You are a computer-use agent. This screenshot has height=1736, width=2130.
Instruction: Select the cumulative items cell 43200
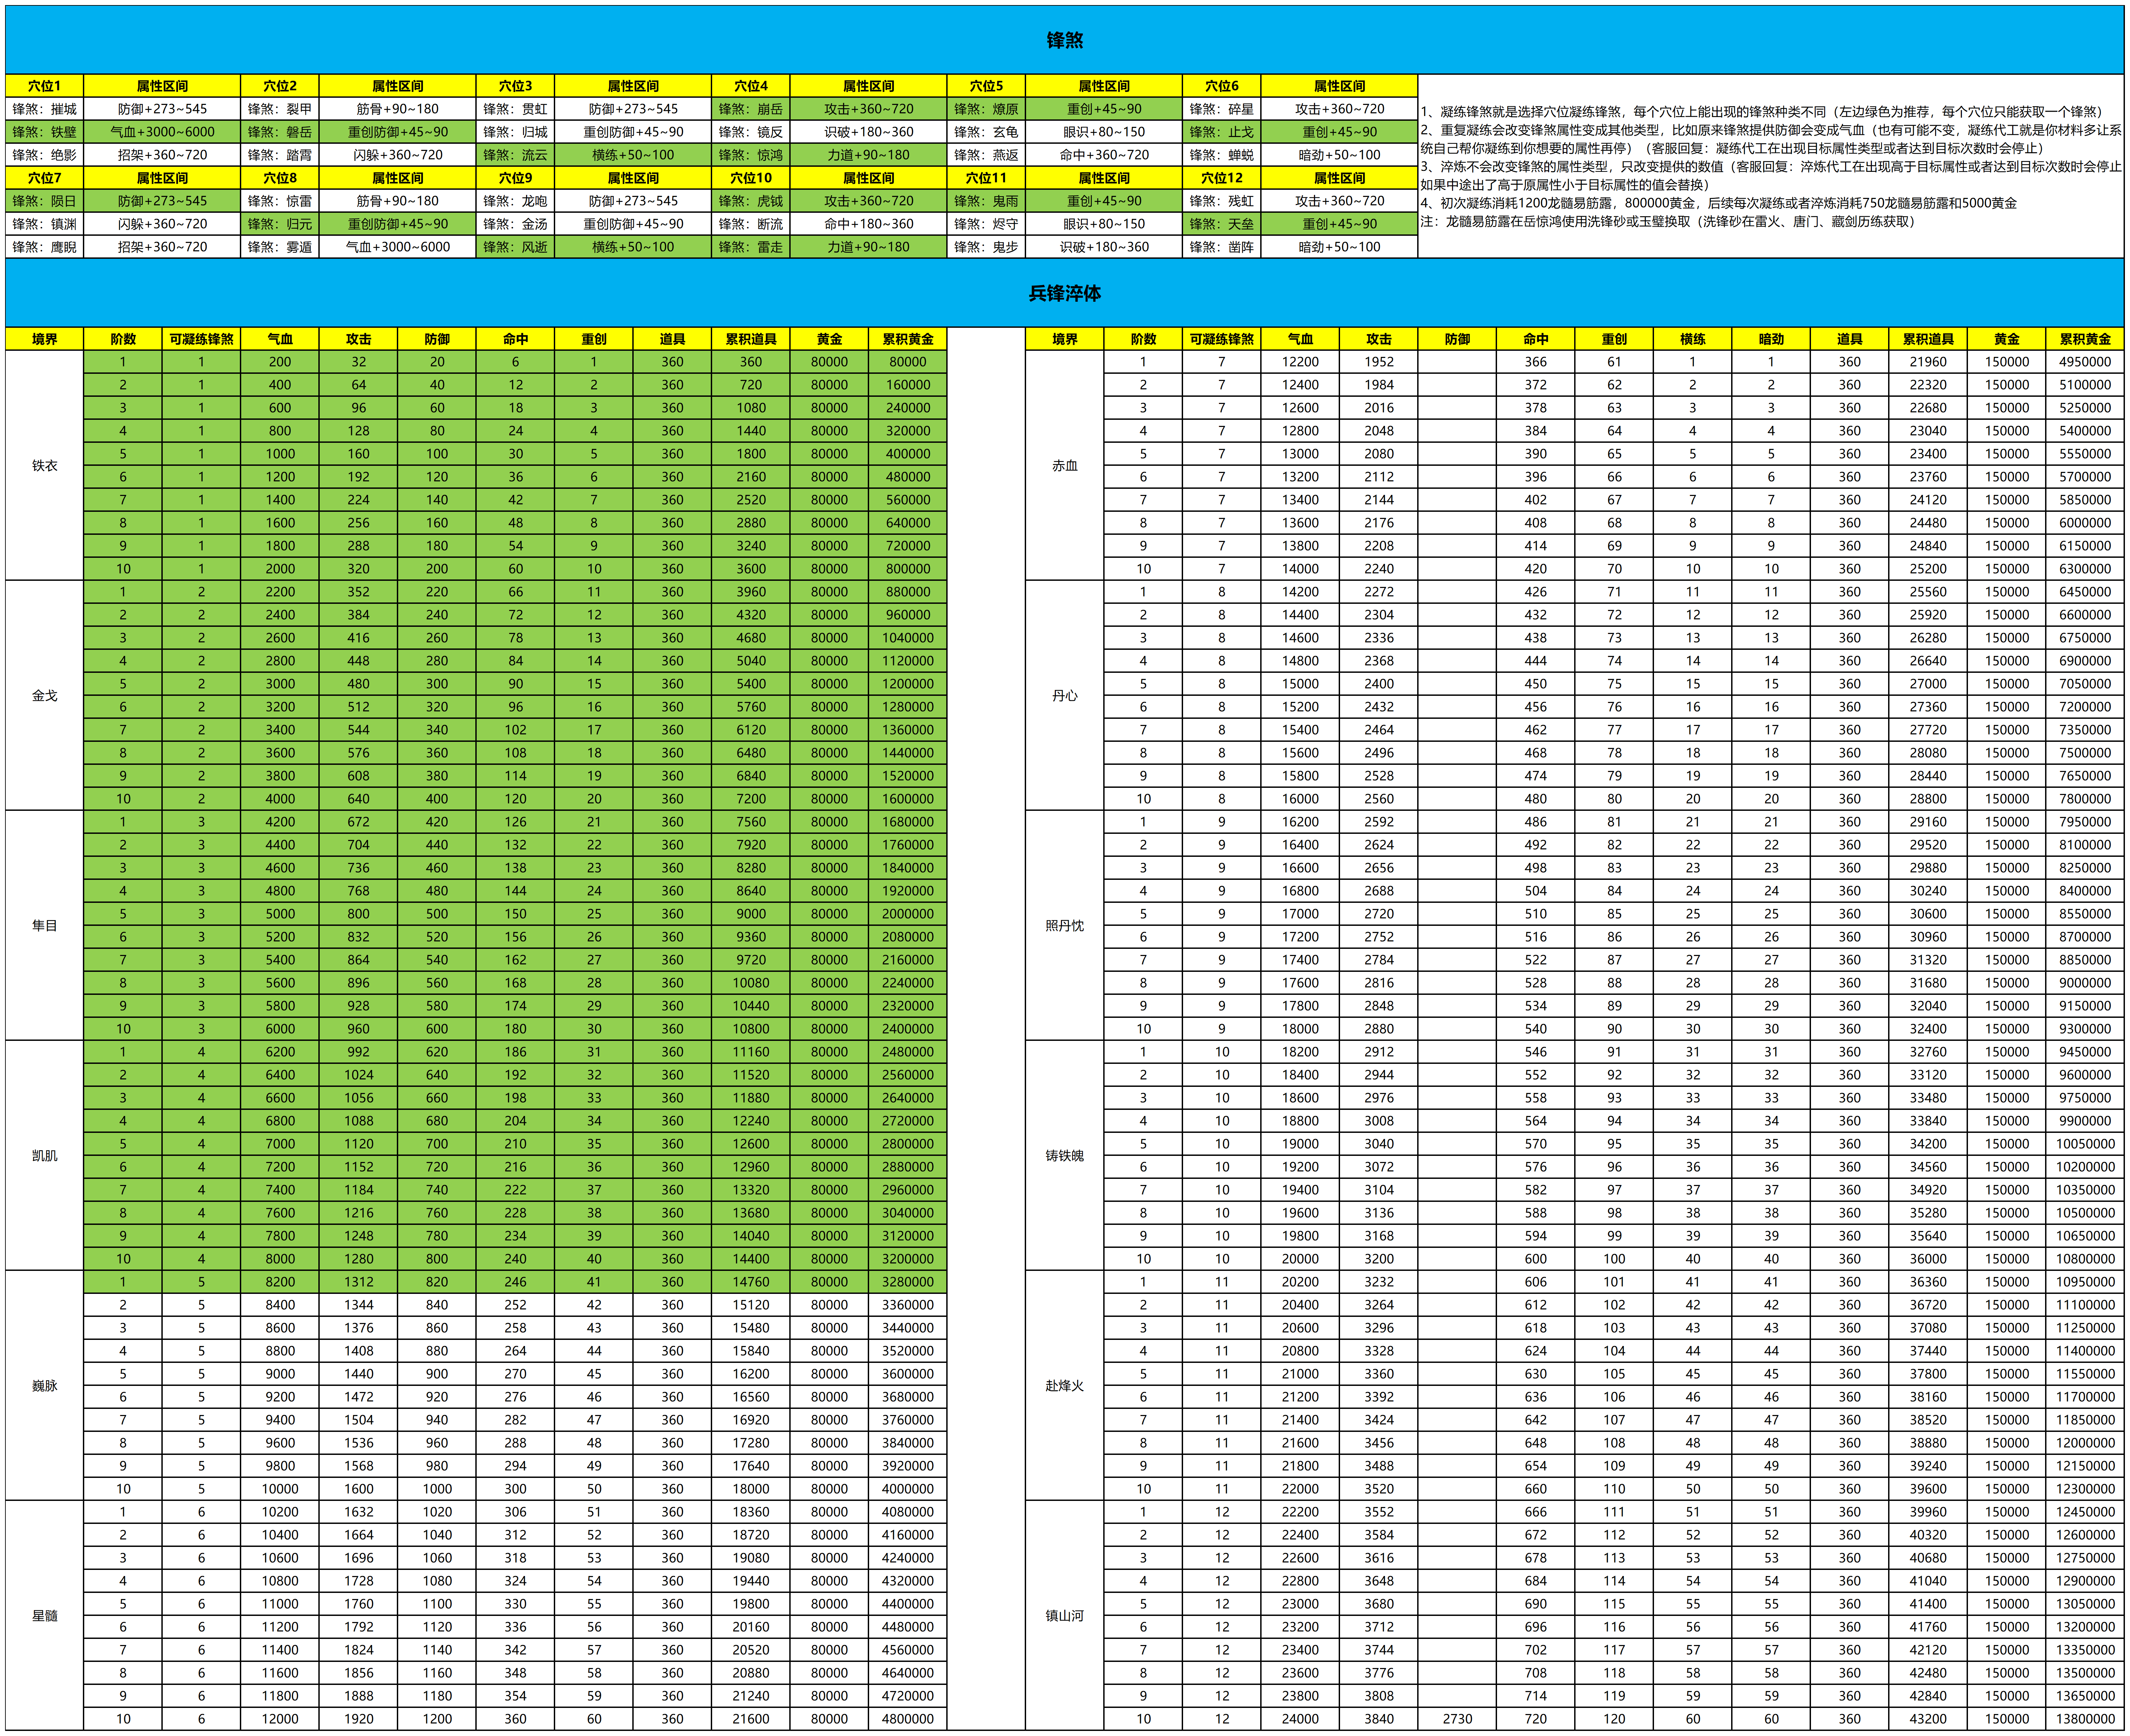pos(1928,1719)
